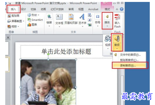
Task: Open the 视图 tab
Action: point(81,9)
